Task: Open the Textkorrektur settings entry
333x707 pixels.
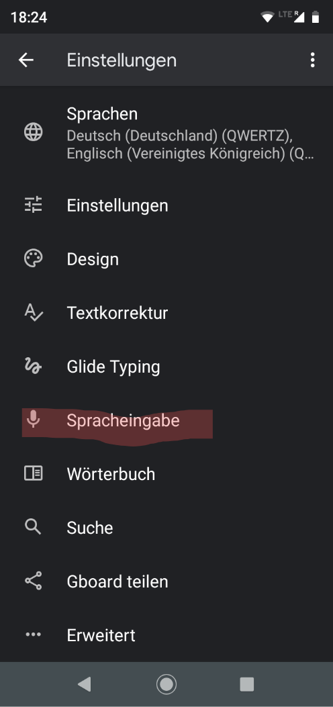Action: point(166,313)
